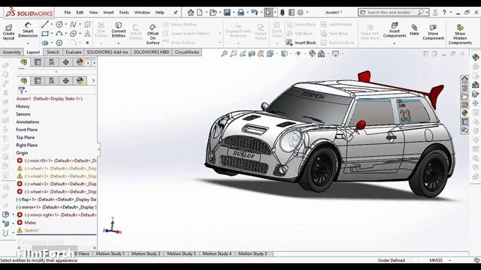This screenshot has height=270, width=481.
Task: Open Motion Study 3 tab
Action: click(181, 253)
